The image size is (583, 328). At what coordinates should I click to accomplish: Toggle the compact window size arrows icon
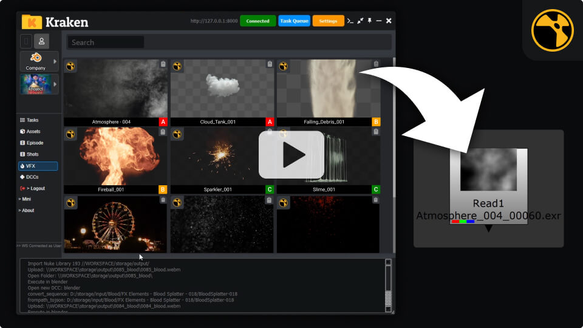point(360,21)
